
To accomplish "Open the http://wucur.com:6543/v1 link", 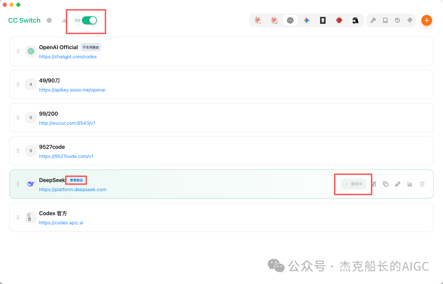I will pos(67,123).
